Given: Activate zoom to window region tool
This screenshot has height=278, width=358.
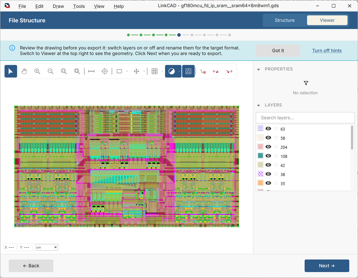Looking at the screenshot, I should tap(77, 71).
